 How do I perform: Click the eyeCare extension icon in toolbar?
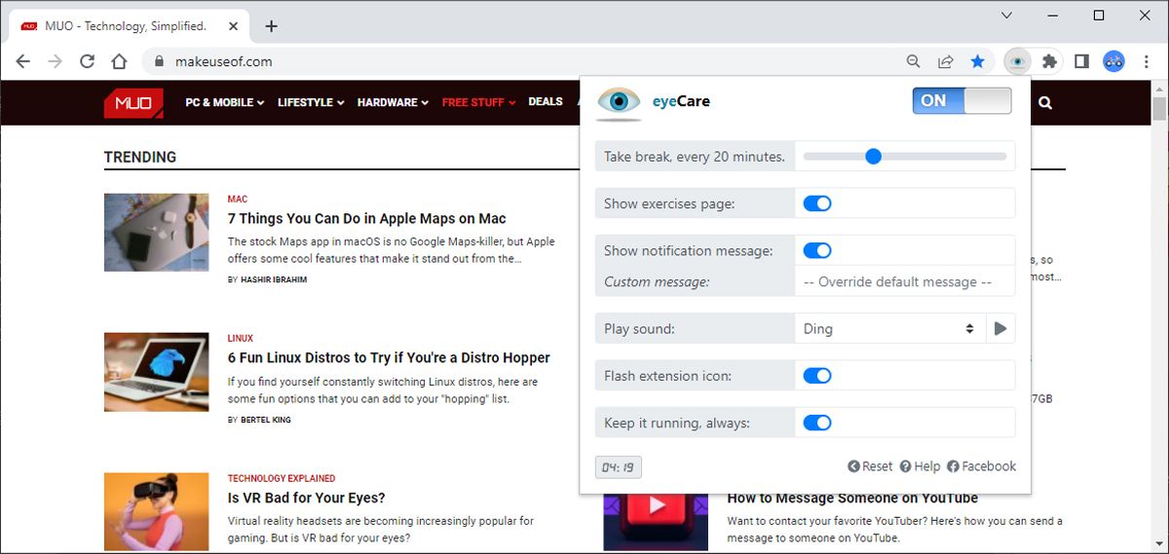click(x=1017, y=61)
